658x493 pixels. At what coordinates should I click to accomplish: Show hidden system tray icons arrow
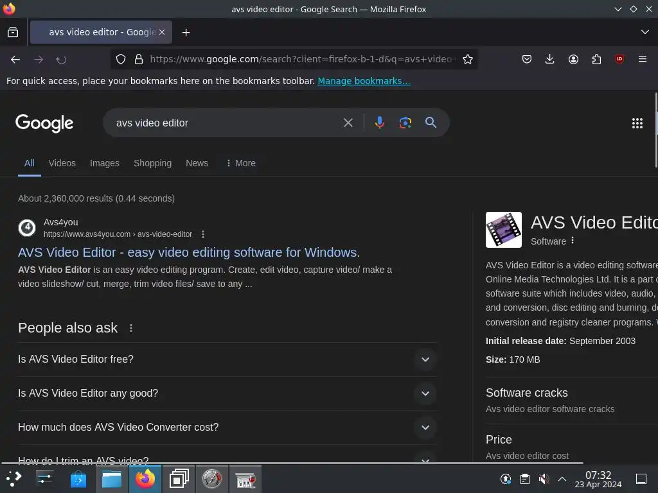coord(562,479)
